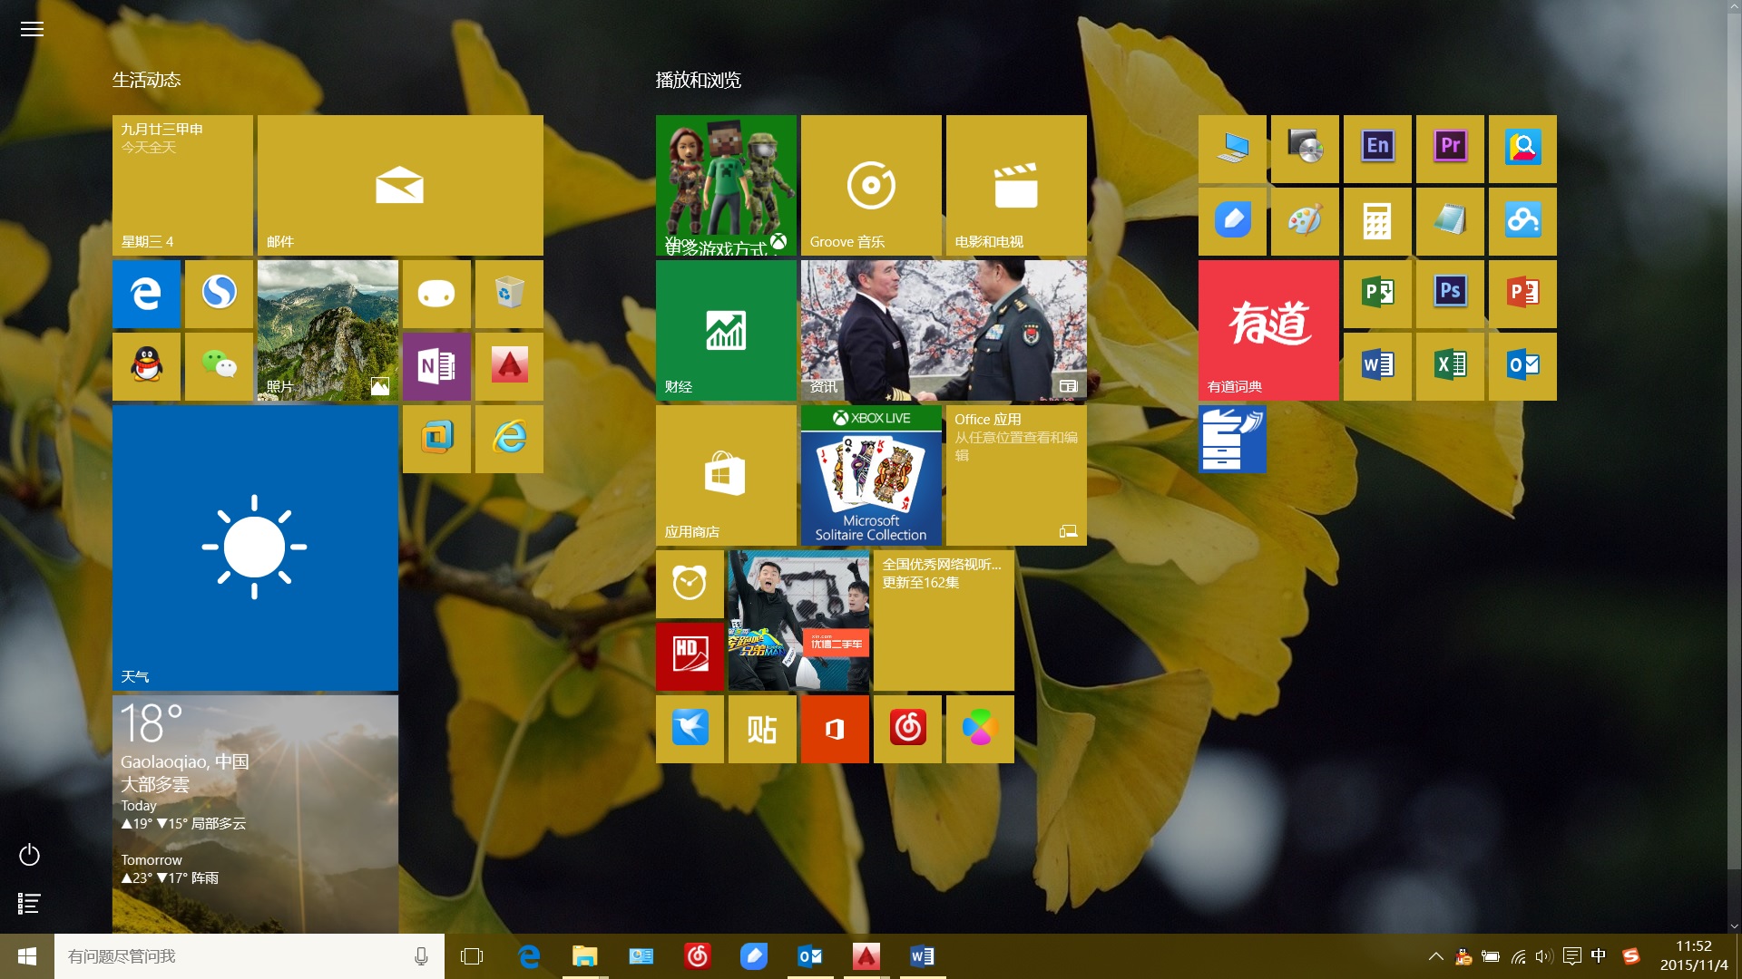The image size is (1742, 979).
Task: Open the Photos (照片) tile
Action: pyautogui.click(x=328, y=330)
